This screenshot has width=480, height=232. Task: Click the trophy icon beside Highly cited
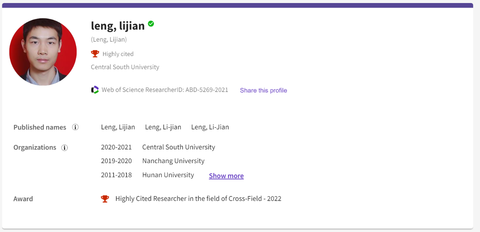pyautogui.click(x=95, y=54)
